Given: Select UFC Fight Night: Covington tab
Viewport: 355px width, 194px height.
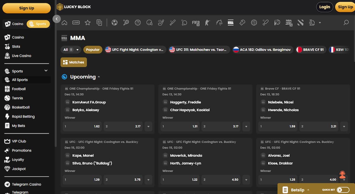Looking at the screenshot, I should click(135, 50).
